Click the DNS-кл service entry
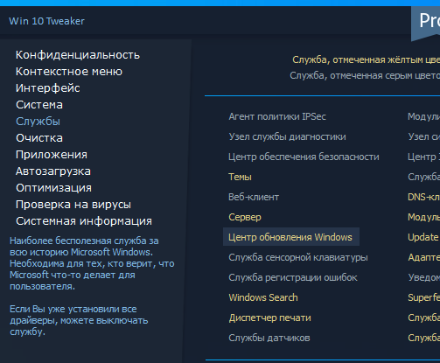 click(423, 197)
